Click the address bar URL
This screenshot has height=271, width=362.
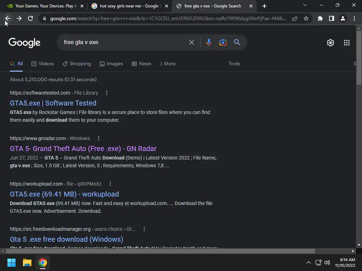pos(168,18)
